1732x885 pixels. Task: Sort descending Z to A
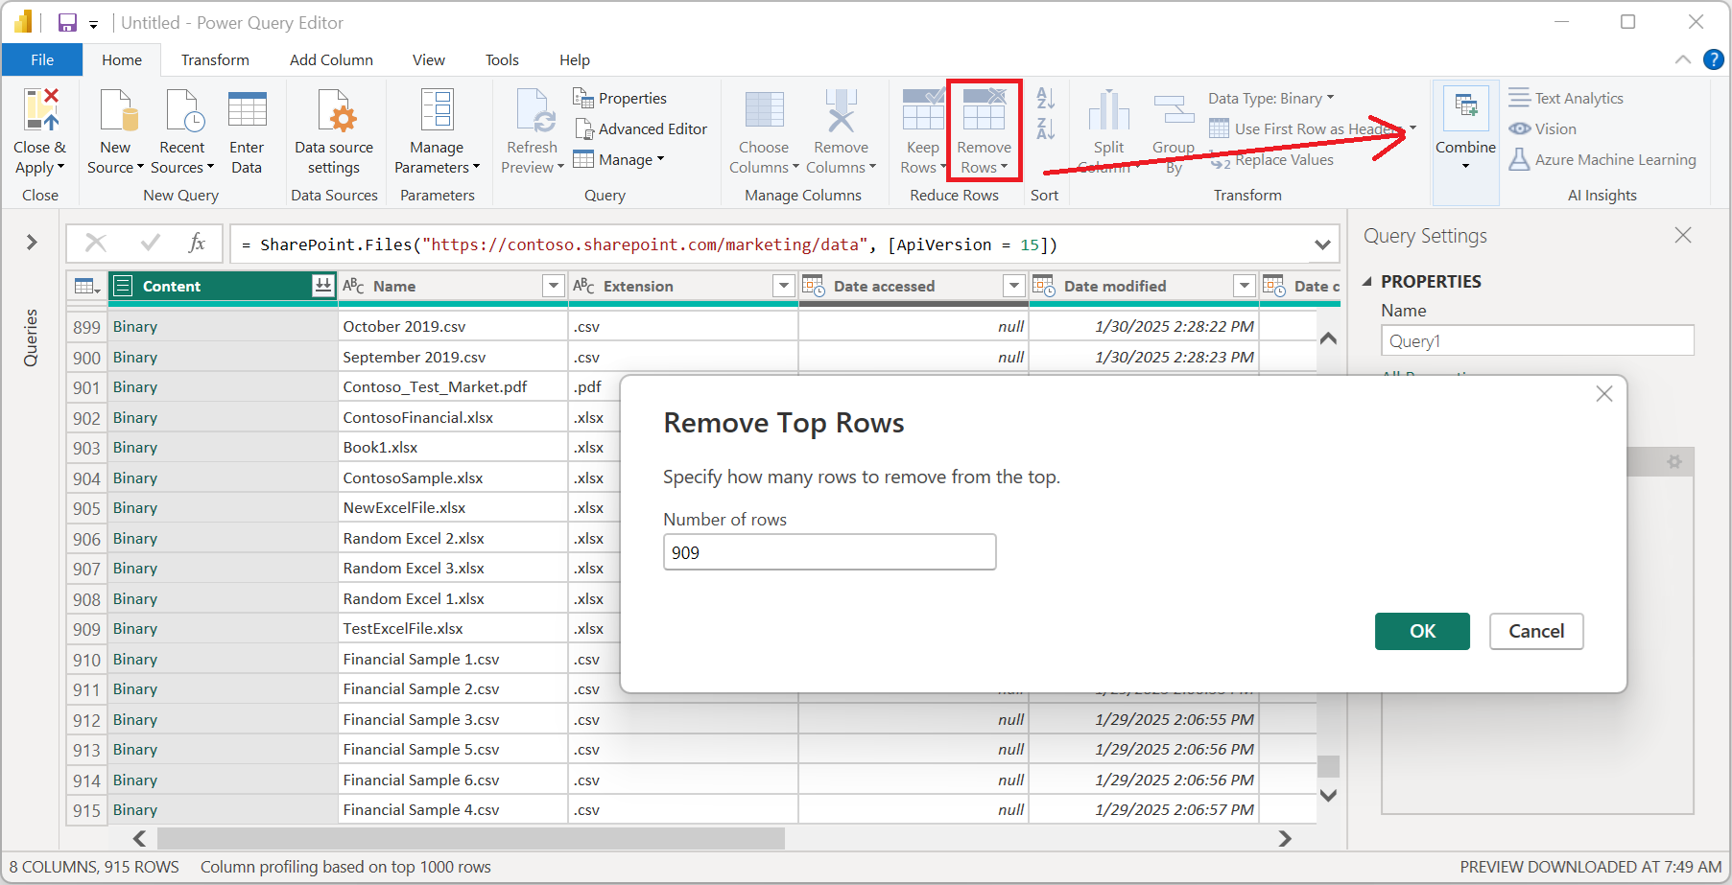point(1045,128)
